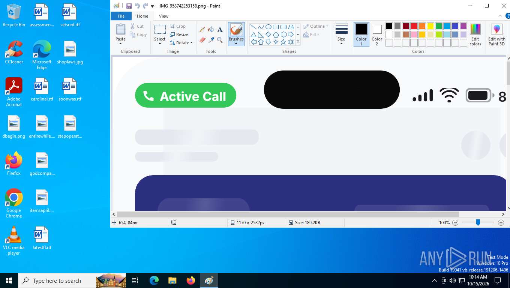Screen dimensions: 510x288
Task: Activate Color 2 as the active color
Action: pyautogui.click(x=377, y=34)
